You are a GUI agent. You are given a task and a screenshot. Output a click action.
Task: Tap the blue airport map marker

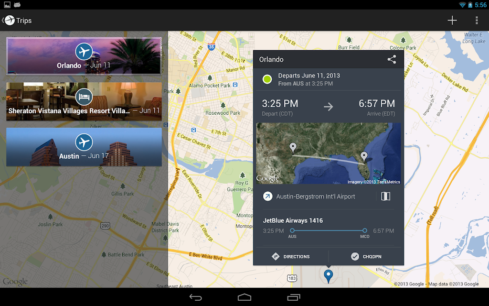click(x=329, y=276)
